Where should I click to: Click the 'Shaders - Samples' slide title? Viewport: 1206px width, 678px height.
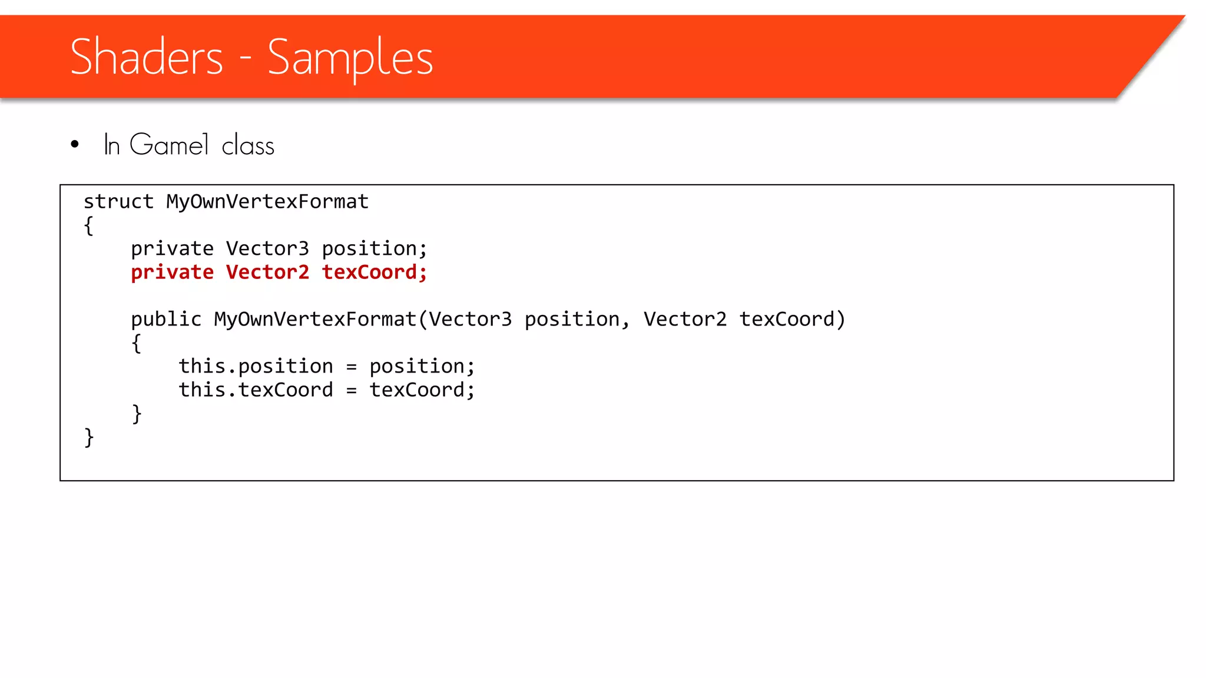pos(251,57)
